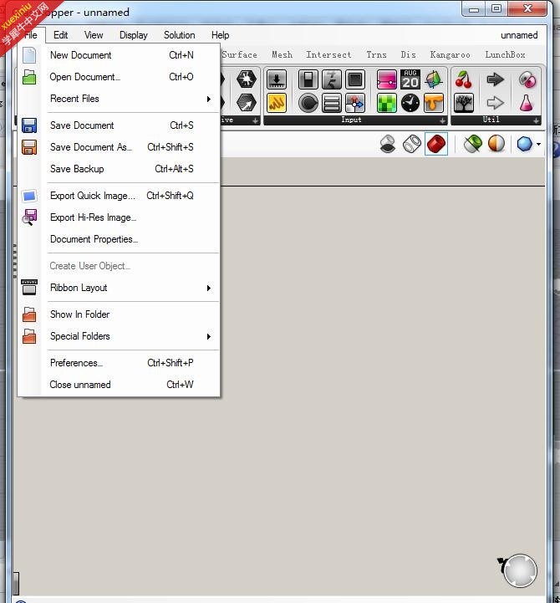Switch to the LunchBox ribbon tab
This screenshot has width=560, height=603.
click(505, 54)
